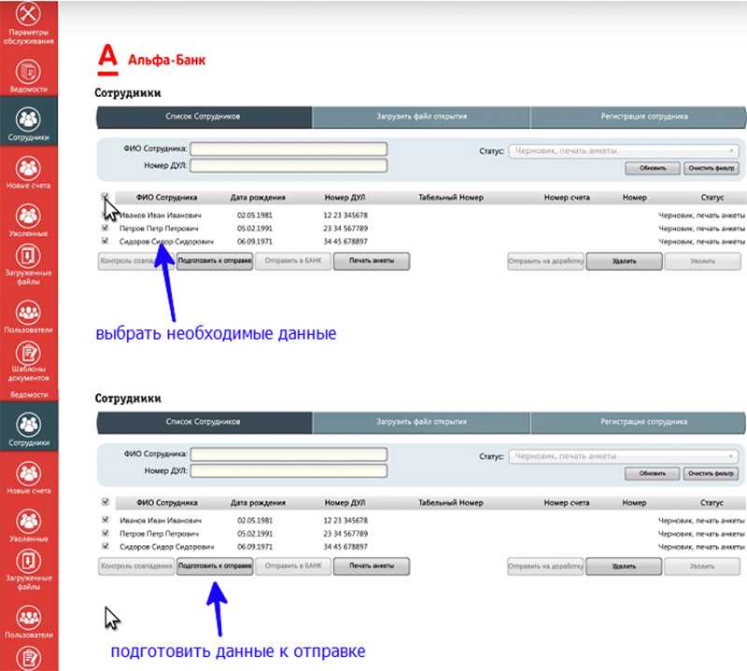747x671 pixels.
Task: Open Уволенные in the upper sidebar
Action: click(x=28, y=220)
